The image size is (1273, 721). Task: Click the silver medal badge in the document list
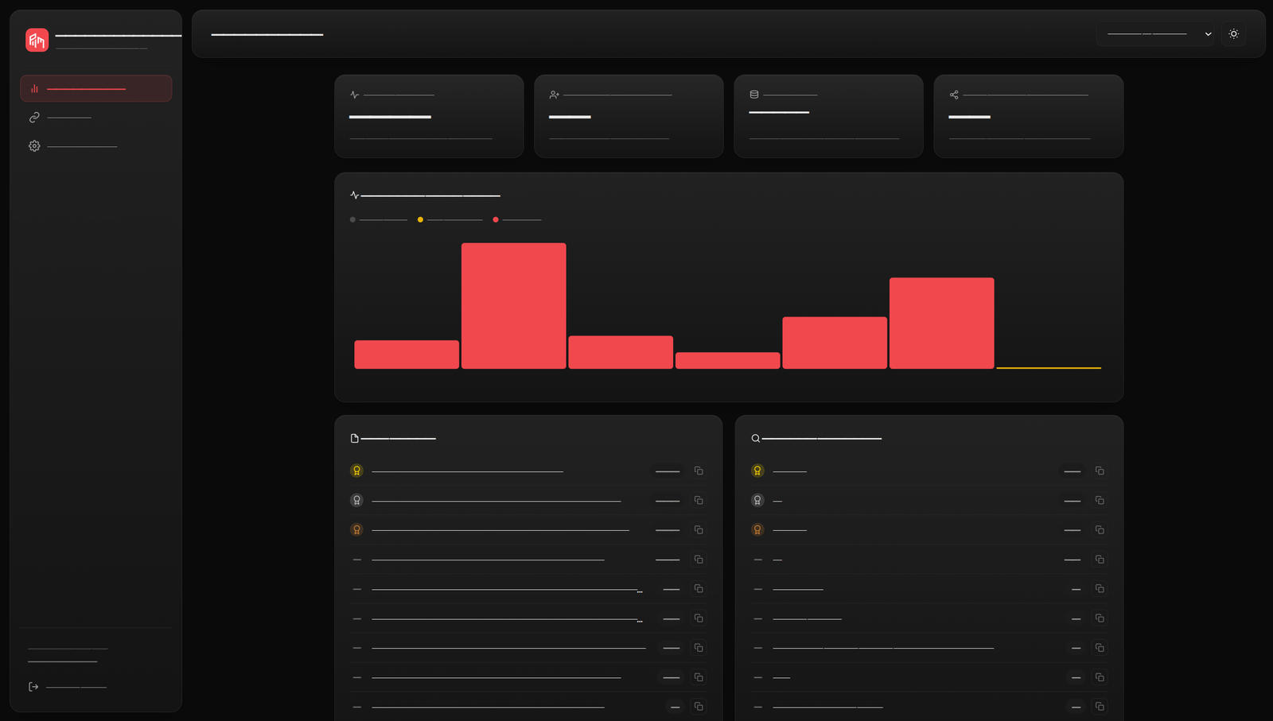coord(356,500)
